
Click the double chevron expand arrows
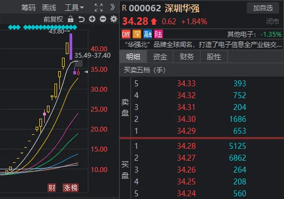(113, 8)
